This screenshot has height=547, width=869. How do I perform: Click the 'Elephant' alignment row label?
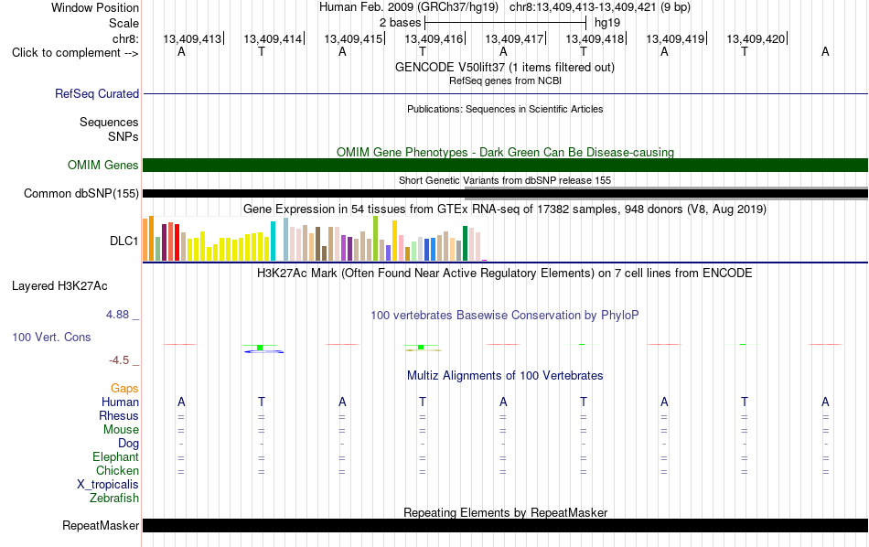click(x=115, y=456)
